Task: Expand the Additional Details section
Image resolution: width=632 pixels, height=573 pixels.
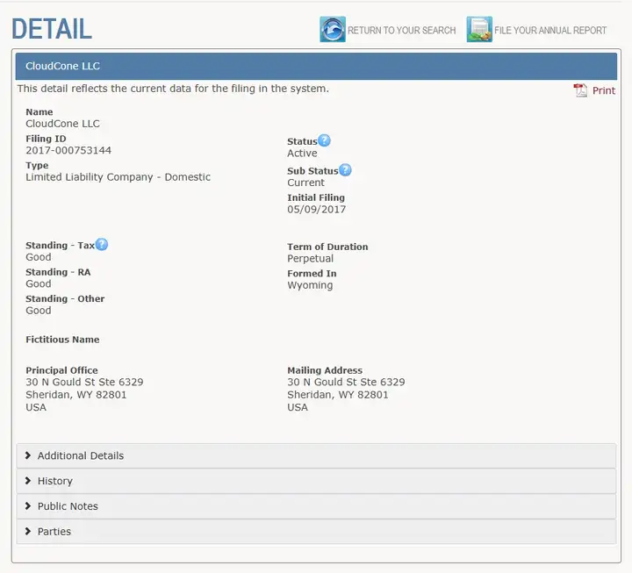Action: [316, 455]
